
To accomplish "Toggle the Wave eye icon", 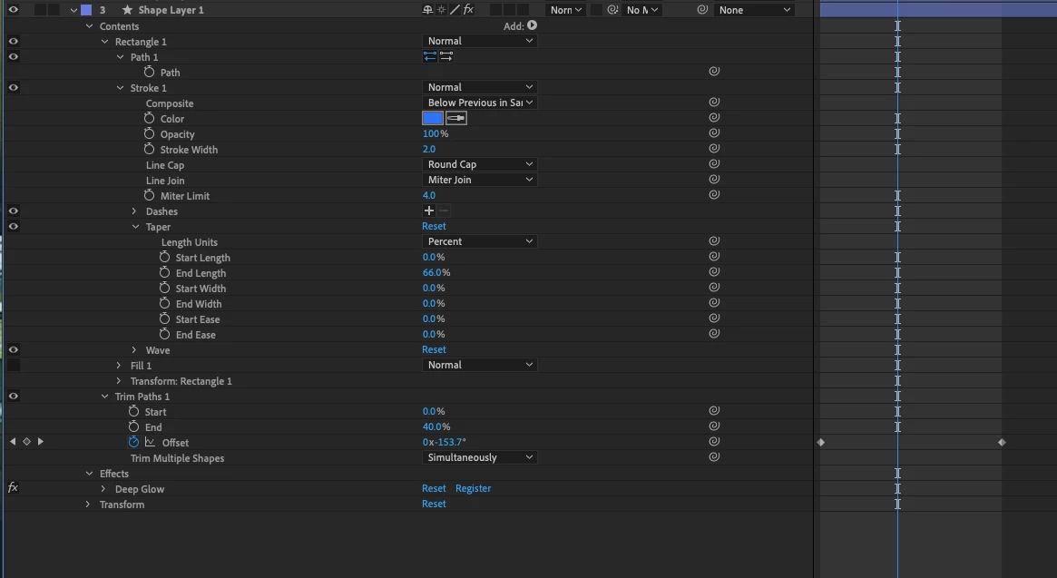I will tap(13, 350).
